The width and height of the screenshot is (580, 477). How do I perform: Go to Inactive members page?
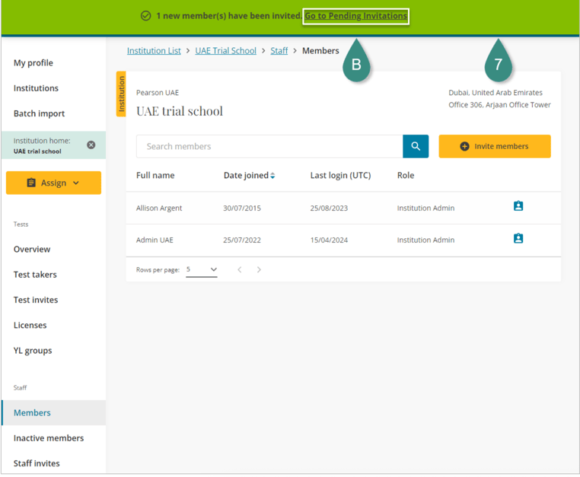[49, 438]
